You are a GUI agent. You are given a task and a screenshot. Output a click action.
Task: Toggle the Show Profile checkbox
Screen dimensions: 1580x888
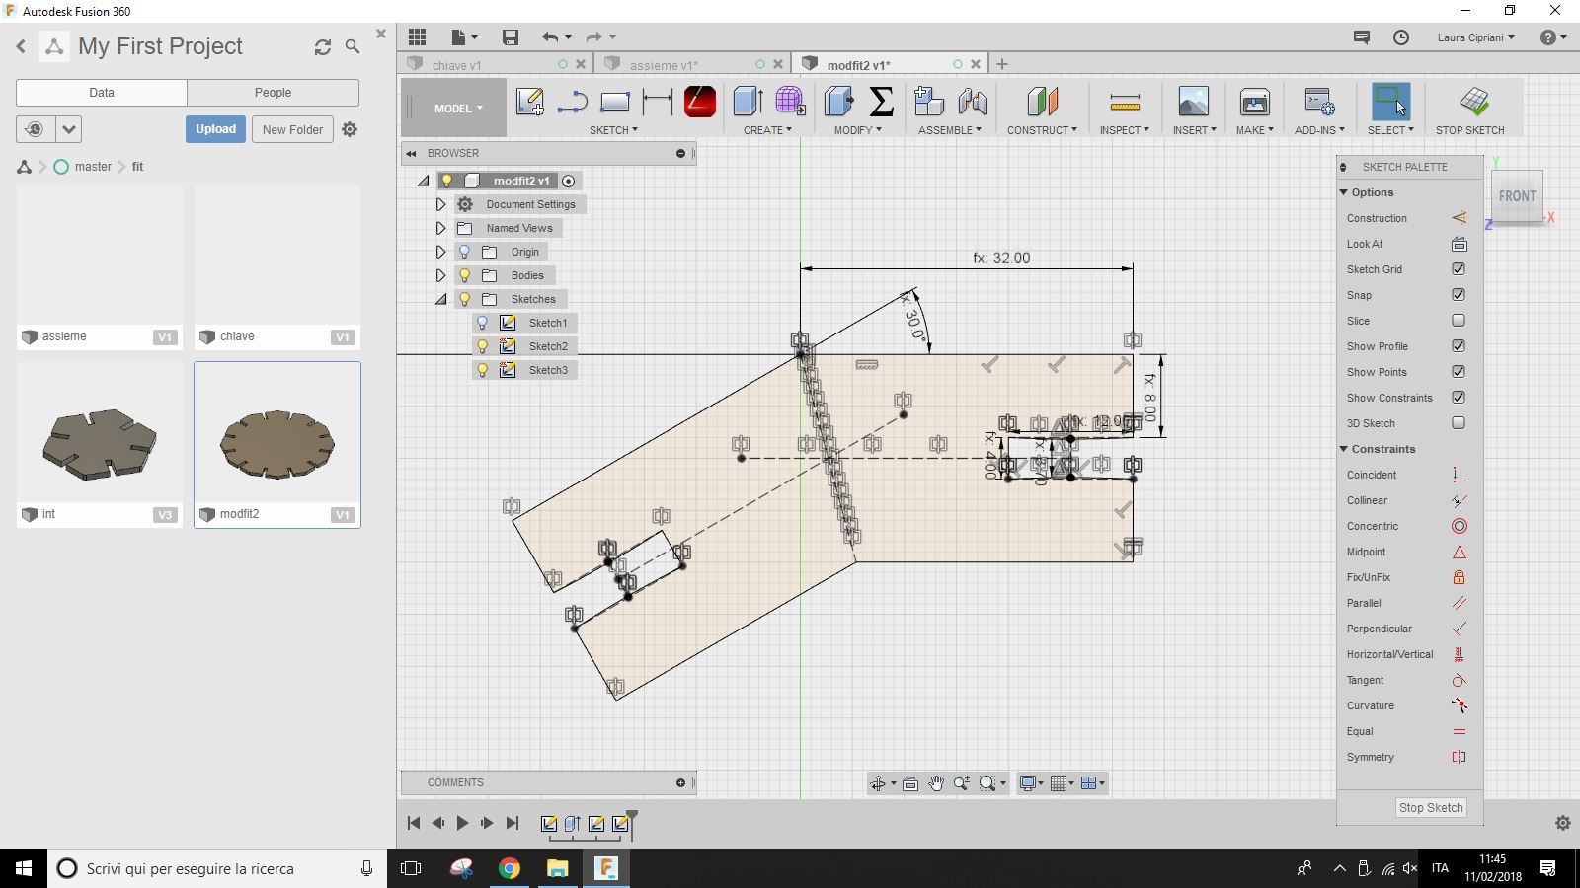coord(1459,346)
